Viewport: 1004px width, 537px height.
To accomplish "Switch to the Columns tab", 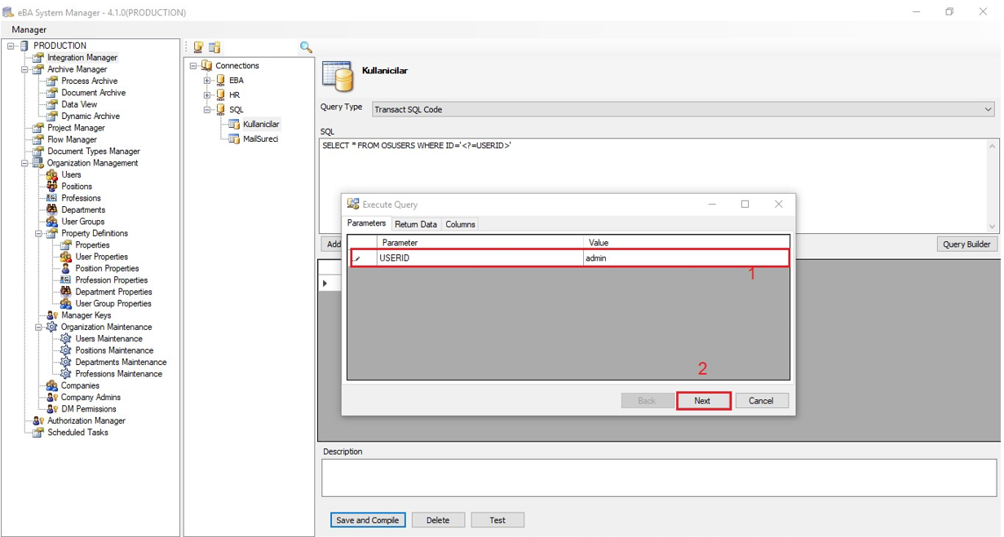I will click(460, 224).
